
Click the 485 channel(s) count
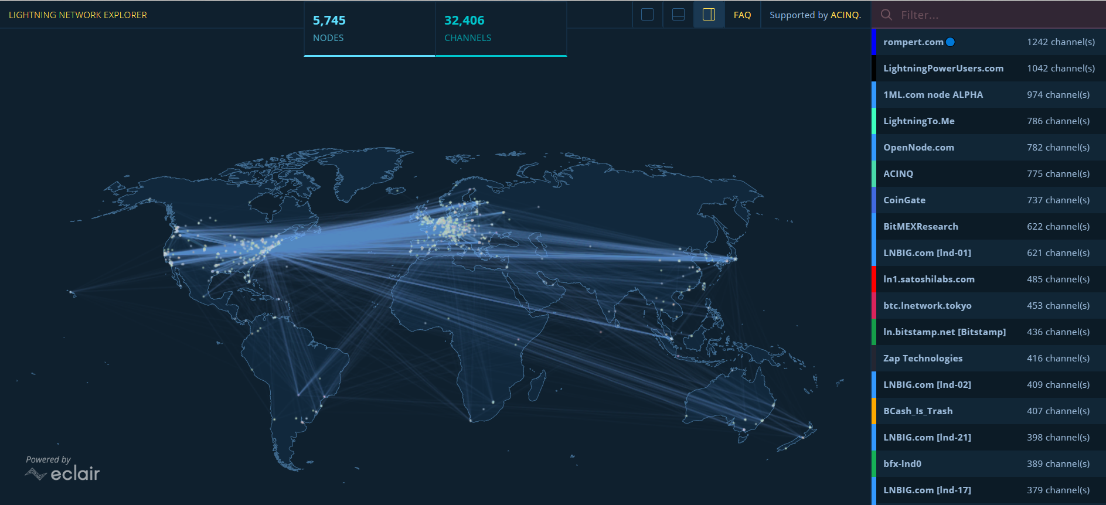point(1058,279)
